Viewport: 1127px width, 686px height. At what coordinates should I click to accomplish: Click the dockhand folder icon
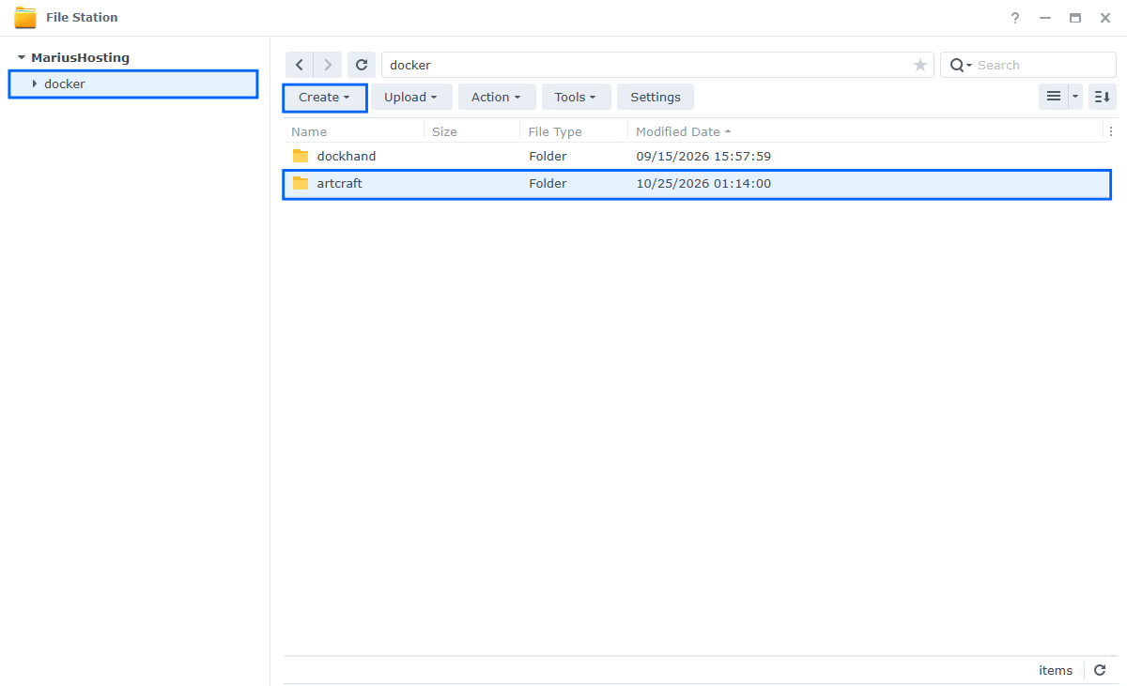coord(301,156)
